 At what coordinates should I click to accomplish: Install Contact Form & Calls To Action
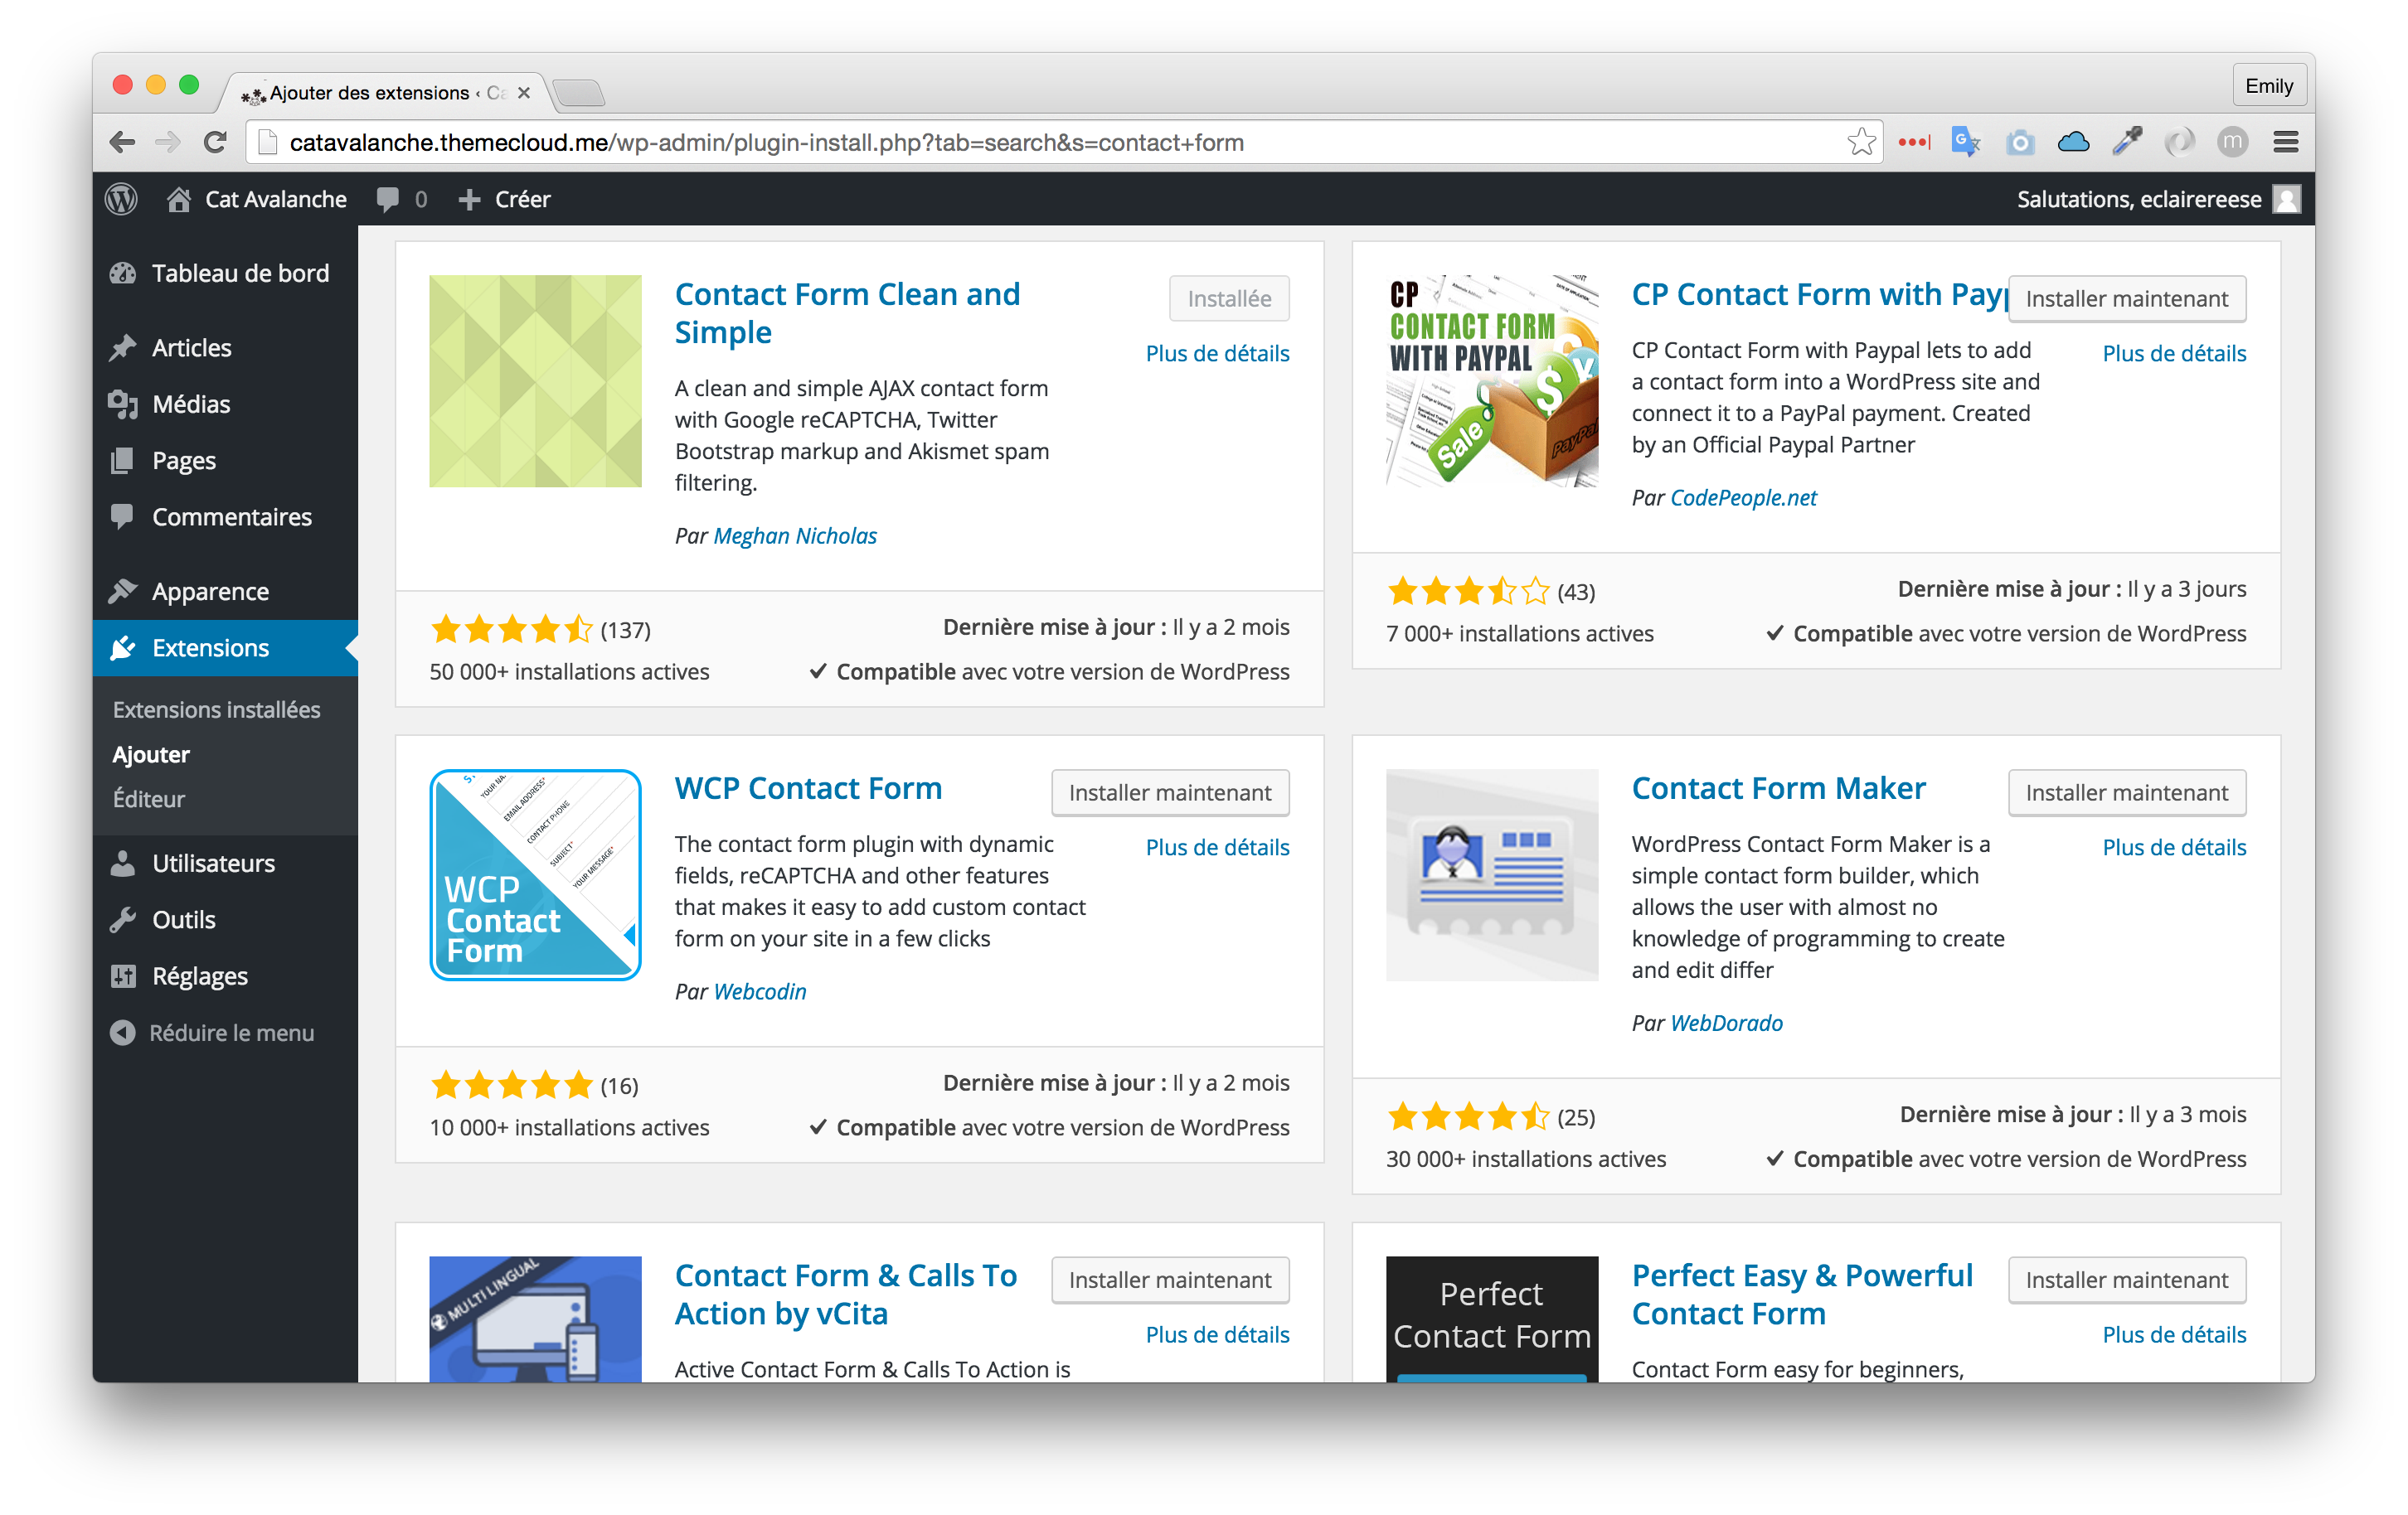pos(1170,1280)
